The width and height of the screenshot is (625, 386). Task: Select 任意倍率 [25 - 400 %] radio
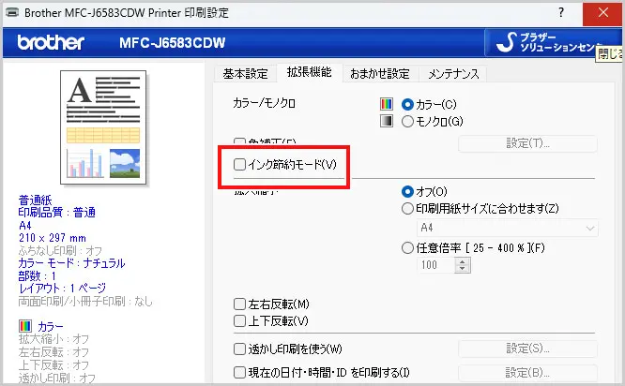407,248
